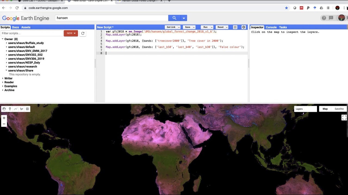Run the script

[x=206, y=27]
